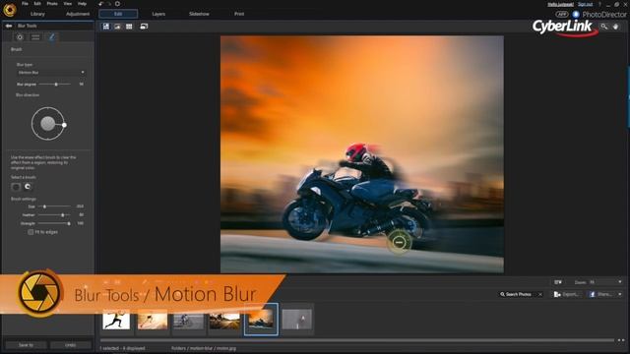Expand the Share dropdown arrow
The width and height of the screenshot is (630, 354).
coord(619,294)
